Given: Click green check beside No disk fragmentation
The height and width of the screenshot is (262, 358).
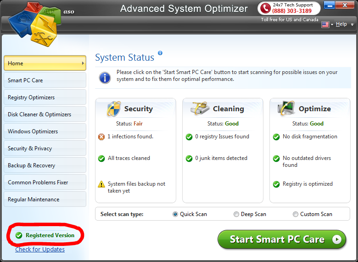Looking at the screenshot, I should coord(276,137).
